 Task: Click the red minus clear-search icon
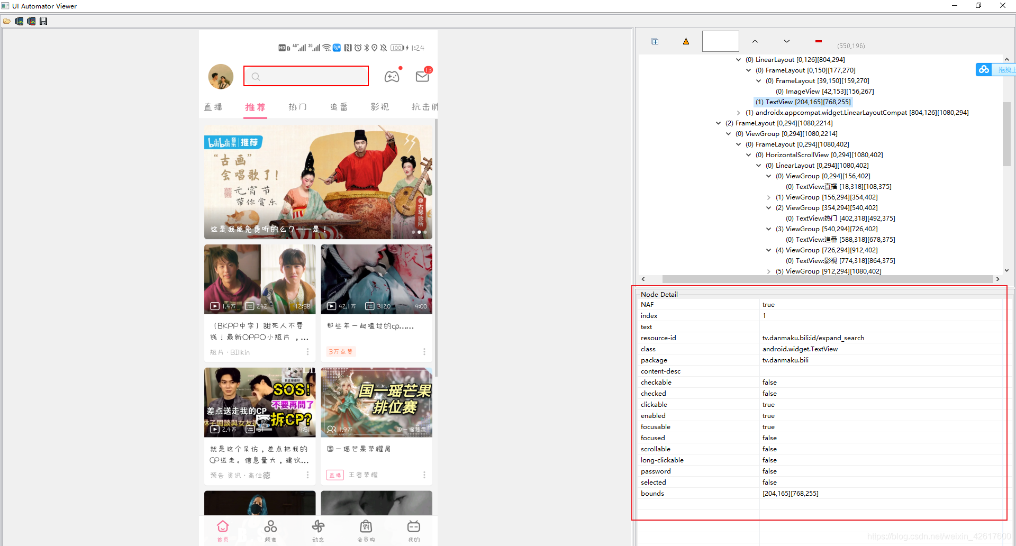[818, 41]
